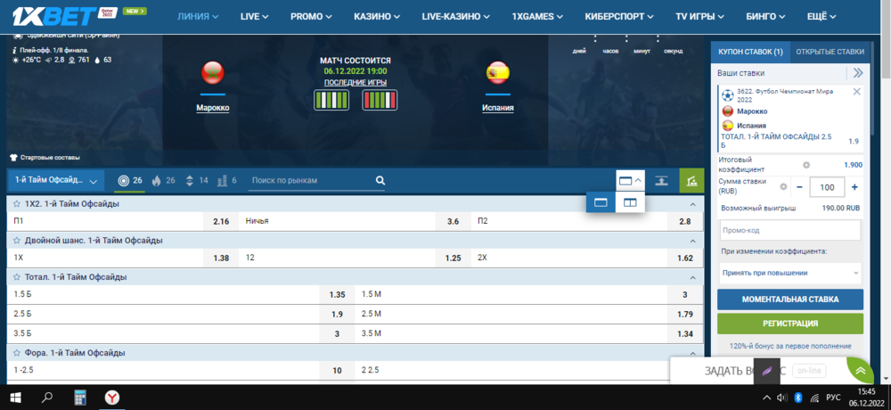
Task: Expand the КИБЕРСПОРТ dropdown
Action: (x=619, y=17)
